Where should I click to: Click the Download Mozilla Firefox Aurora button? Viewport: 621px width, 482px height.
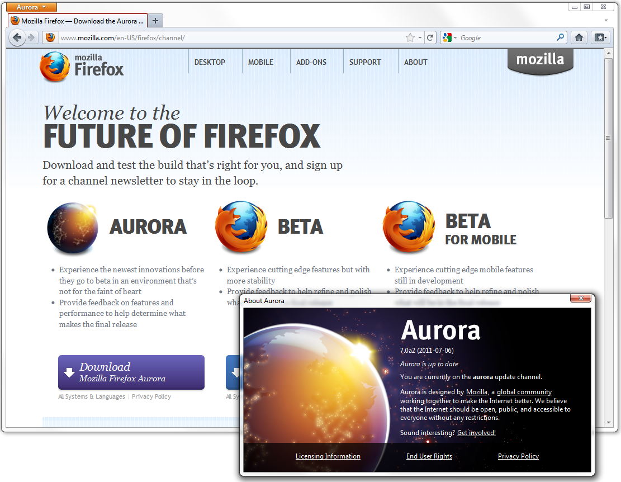[x=131, y=372]
